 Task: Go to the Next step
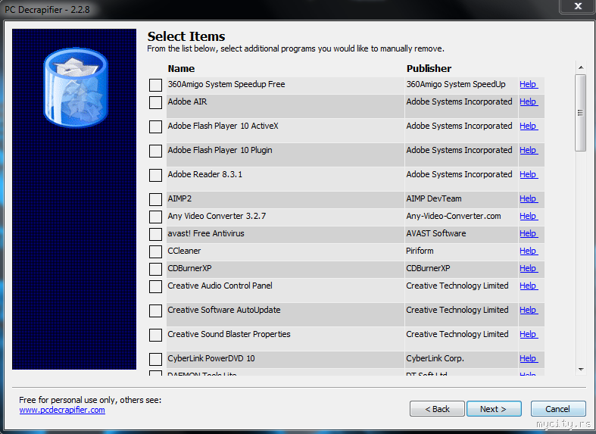point(493,409)
